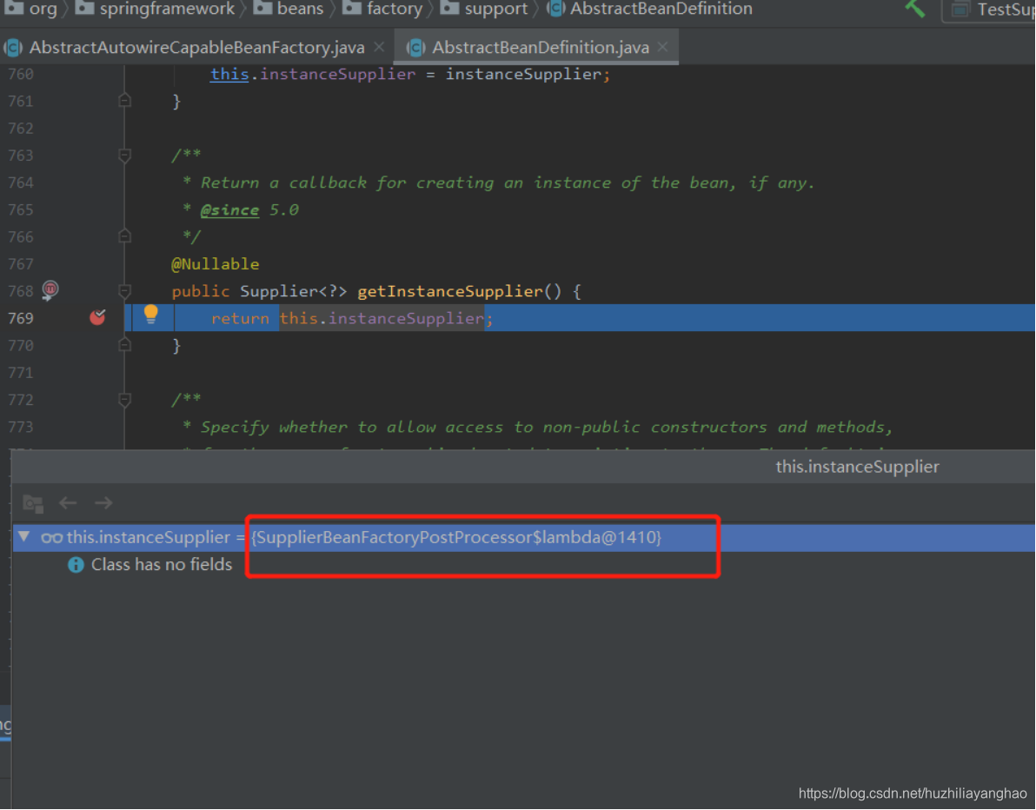Click the fold end marker at line 766
1036x810 pixels.
tap(124, 236)
